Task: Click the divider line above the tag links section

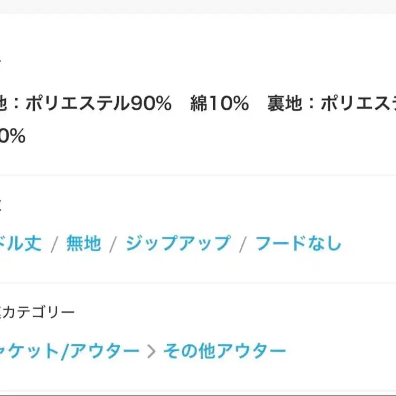Action: [198, 175]
